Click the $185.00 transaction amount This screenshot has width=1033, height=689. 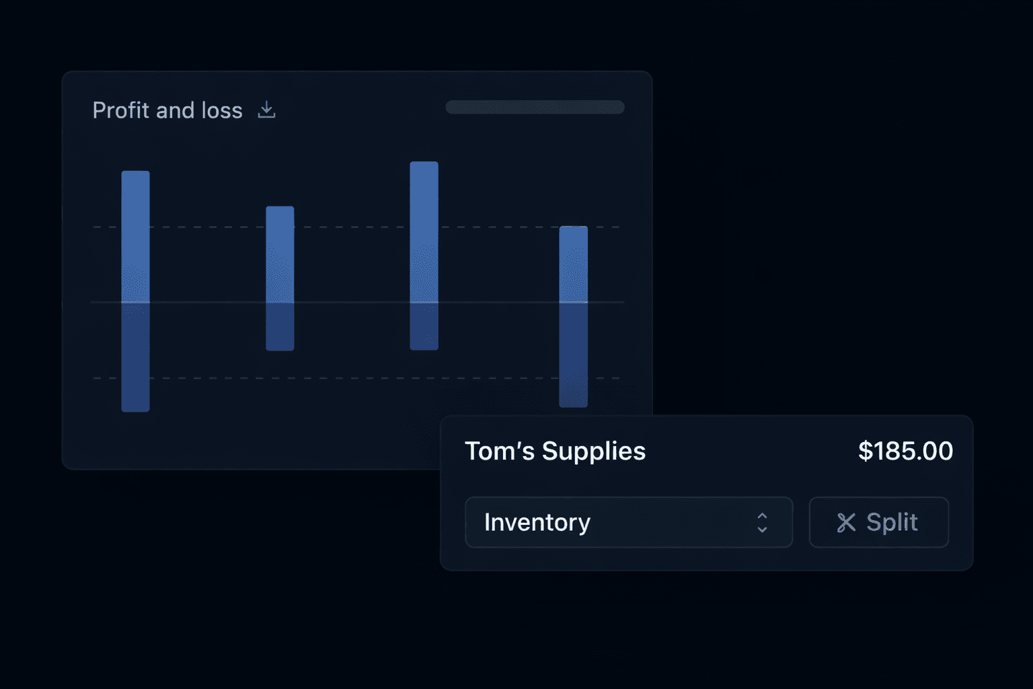point(905,451)
